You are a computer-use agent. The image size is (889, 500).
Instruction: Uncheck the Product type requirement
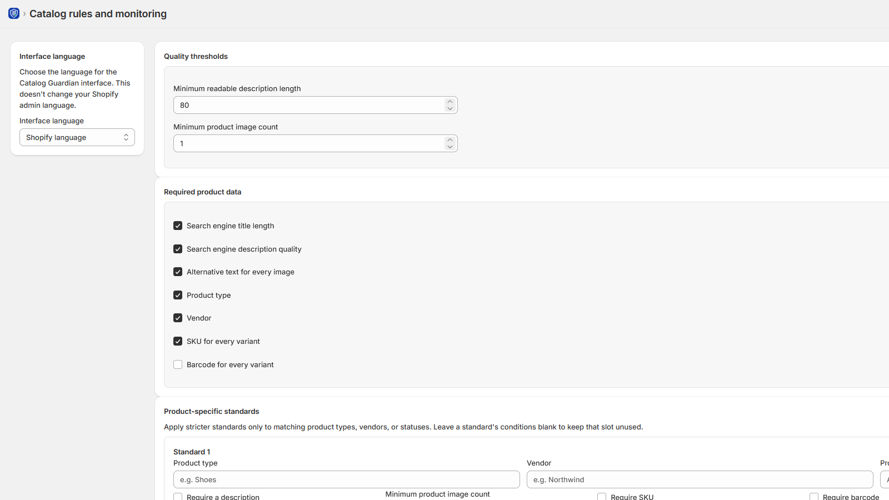click(x=178, y=295)
